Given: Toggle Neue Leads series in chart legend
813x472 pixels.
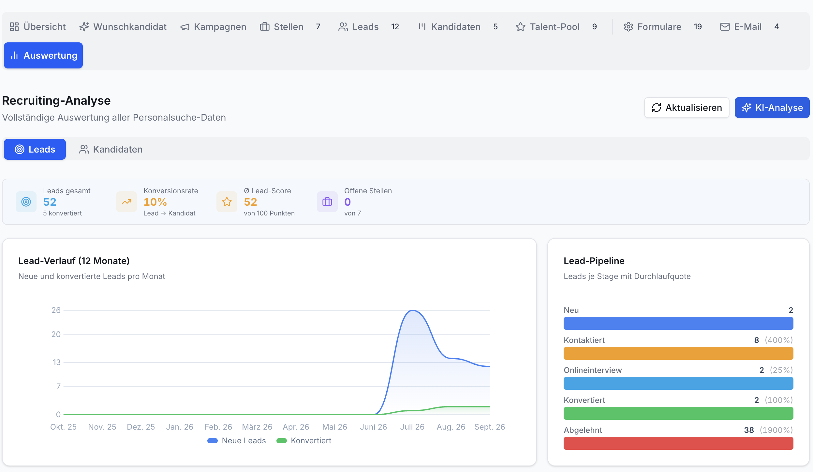Looking at the screenshot, I should tap(237, 441).
